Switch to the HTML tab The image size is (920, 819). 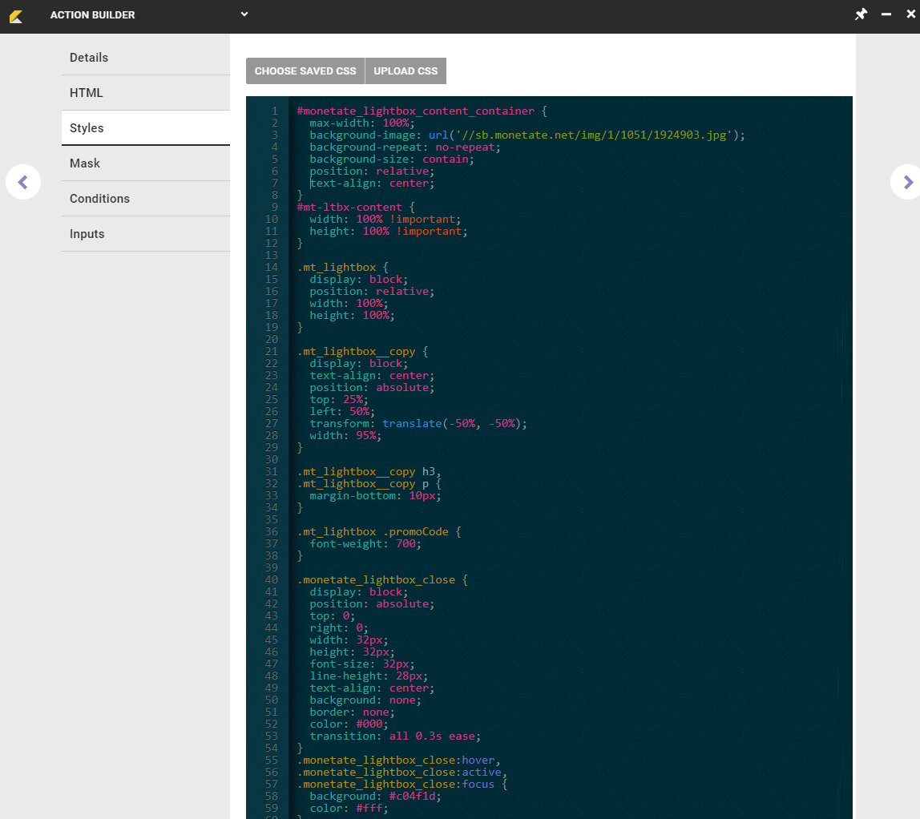87,93
